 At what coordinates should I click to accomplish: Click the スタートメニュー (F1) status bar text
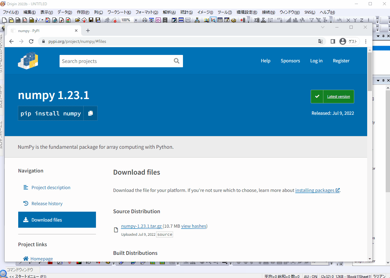coord(28,276)
